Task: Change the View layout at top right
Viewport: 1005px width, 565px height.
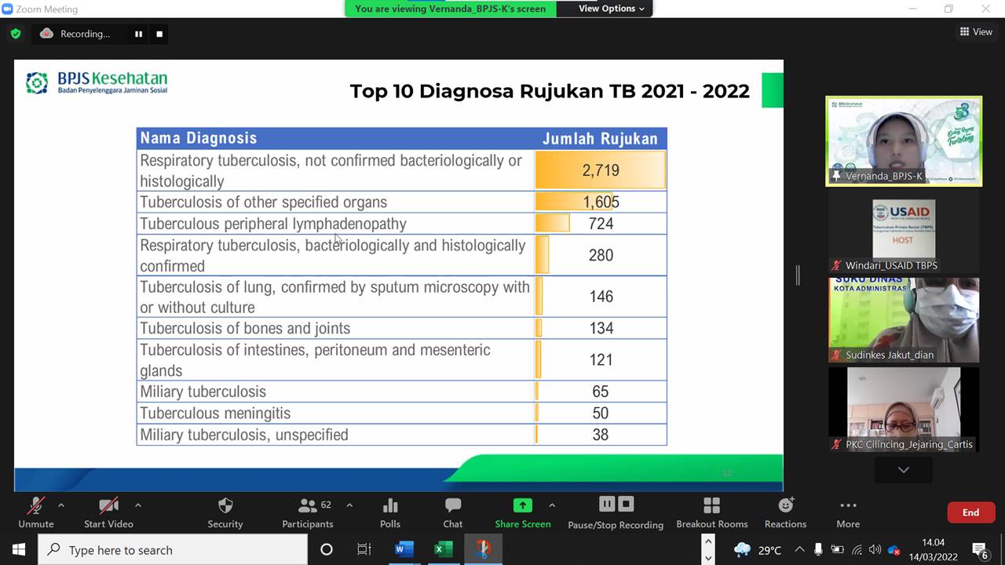Action: click(x=976, y=32)
